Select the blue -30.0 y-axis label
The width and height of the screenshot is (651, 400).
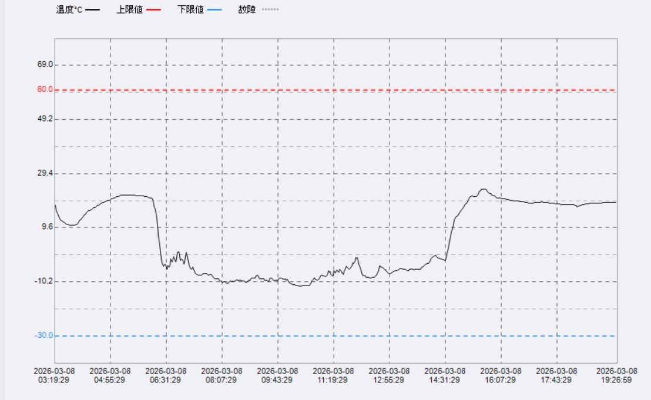(x=44, y=335)
